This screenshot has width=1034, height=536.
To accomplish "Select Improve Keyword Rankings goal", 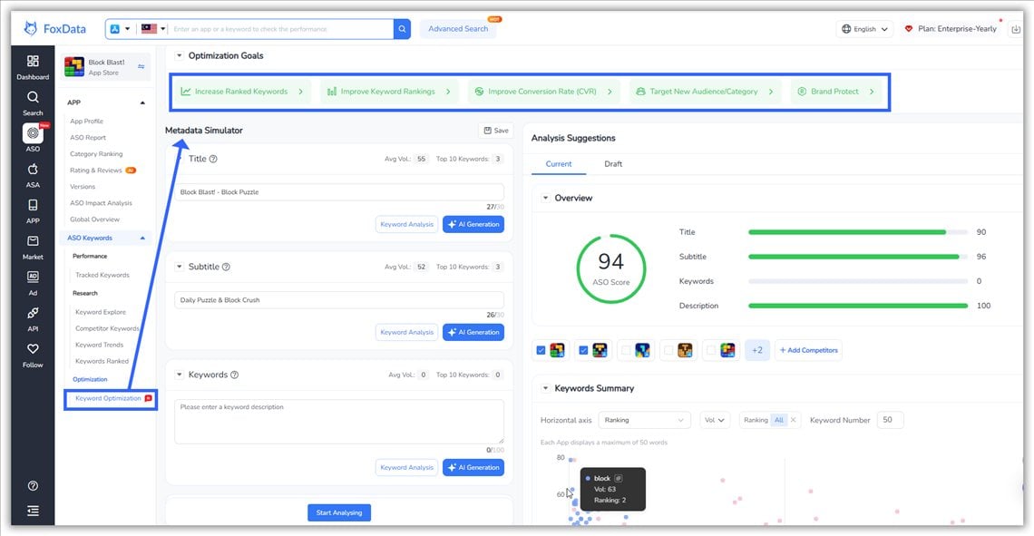I will pyautogui.click(x=389, y=92).
